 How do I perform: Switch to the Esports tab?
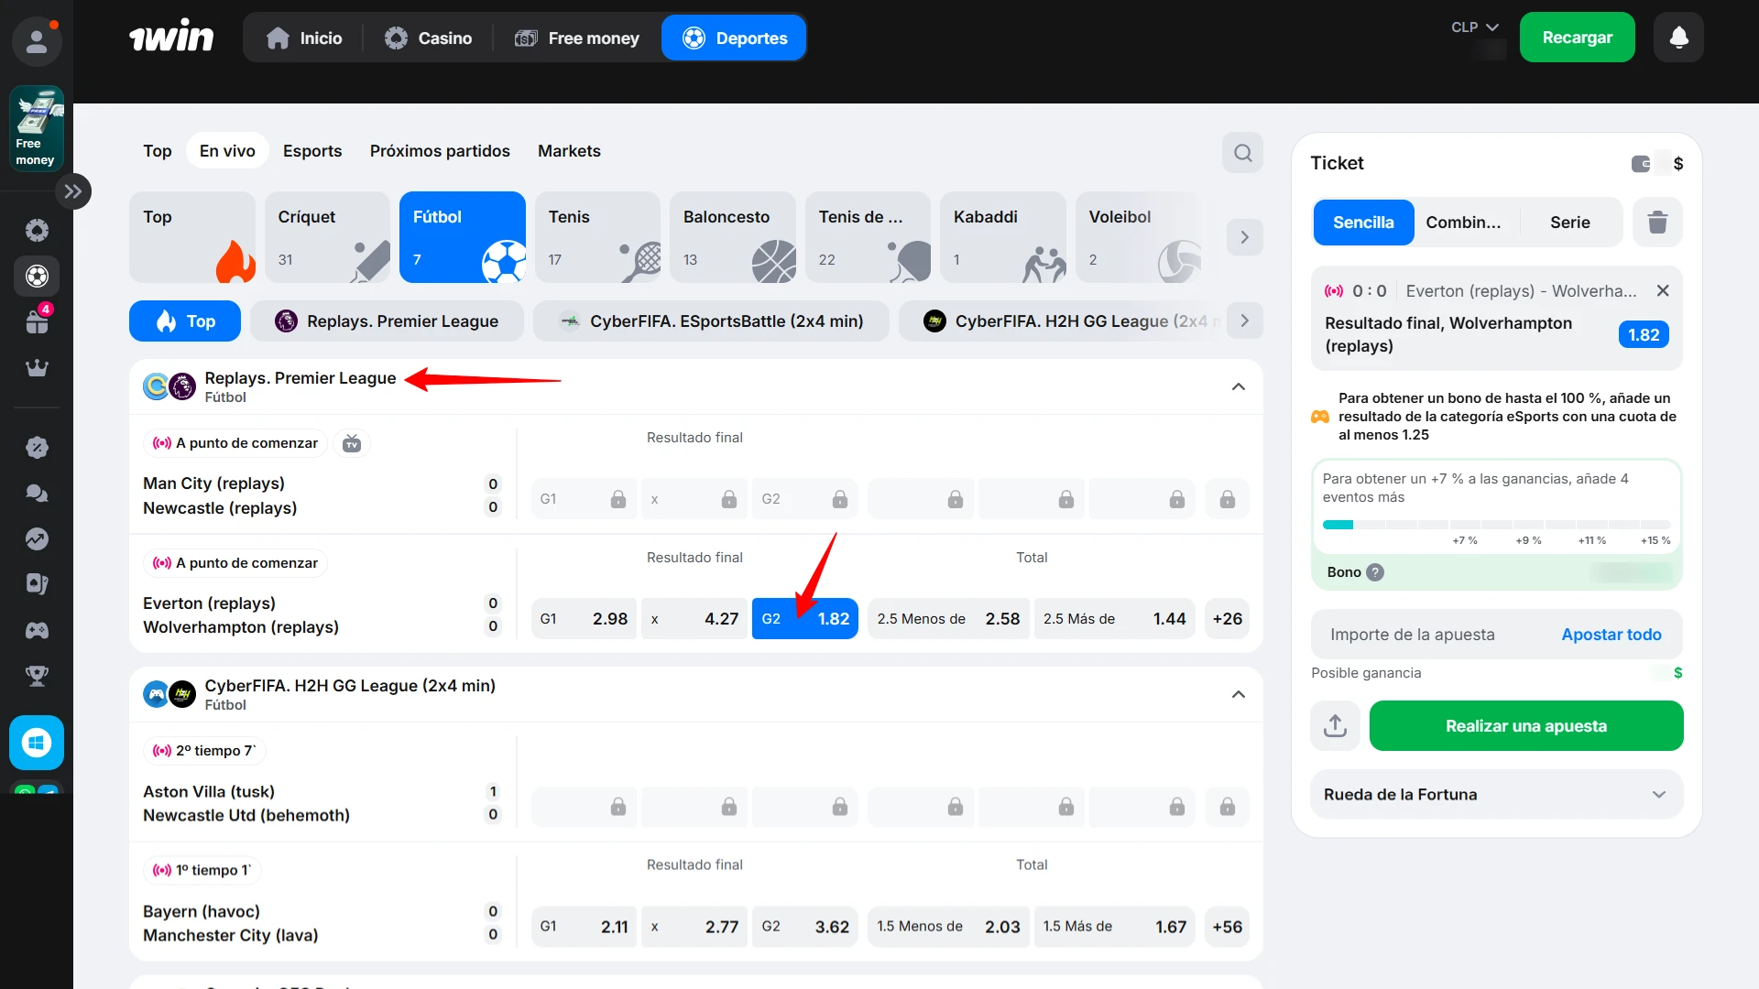pyautogui.click(x=312, y=151)
